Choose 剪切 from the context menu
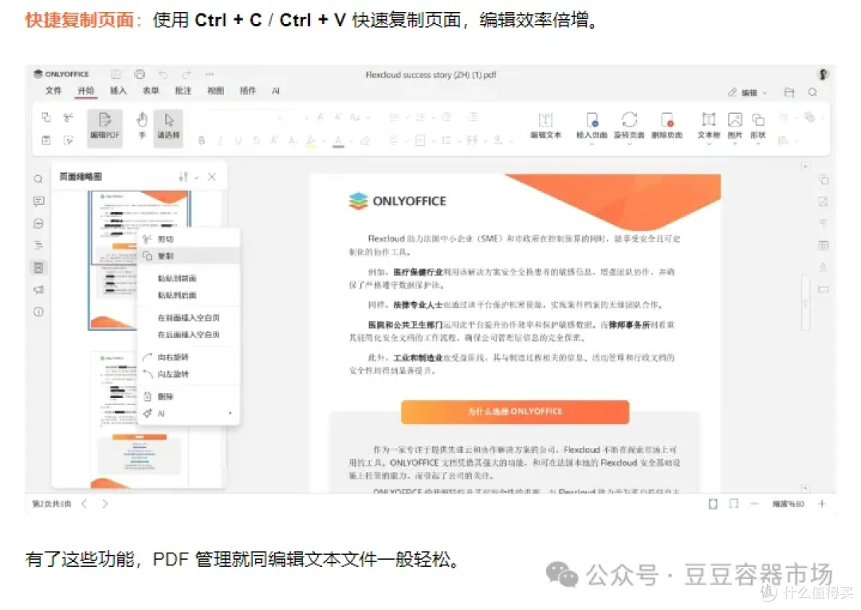 (188, 239)
